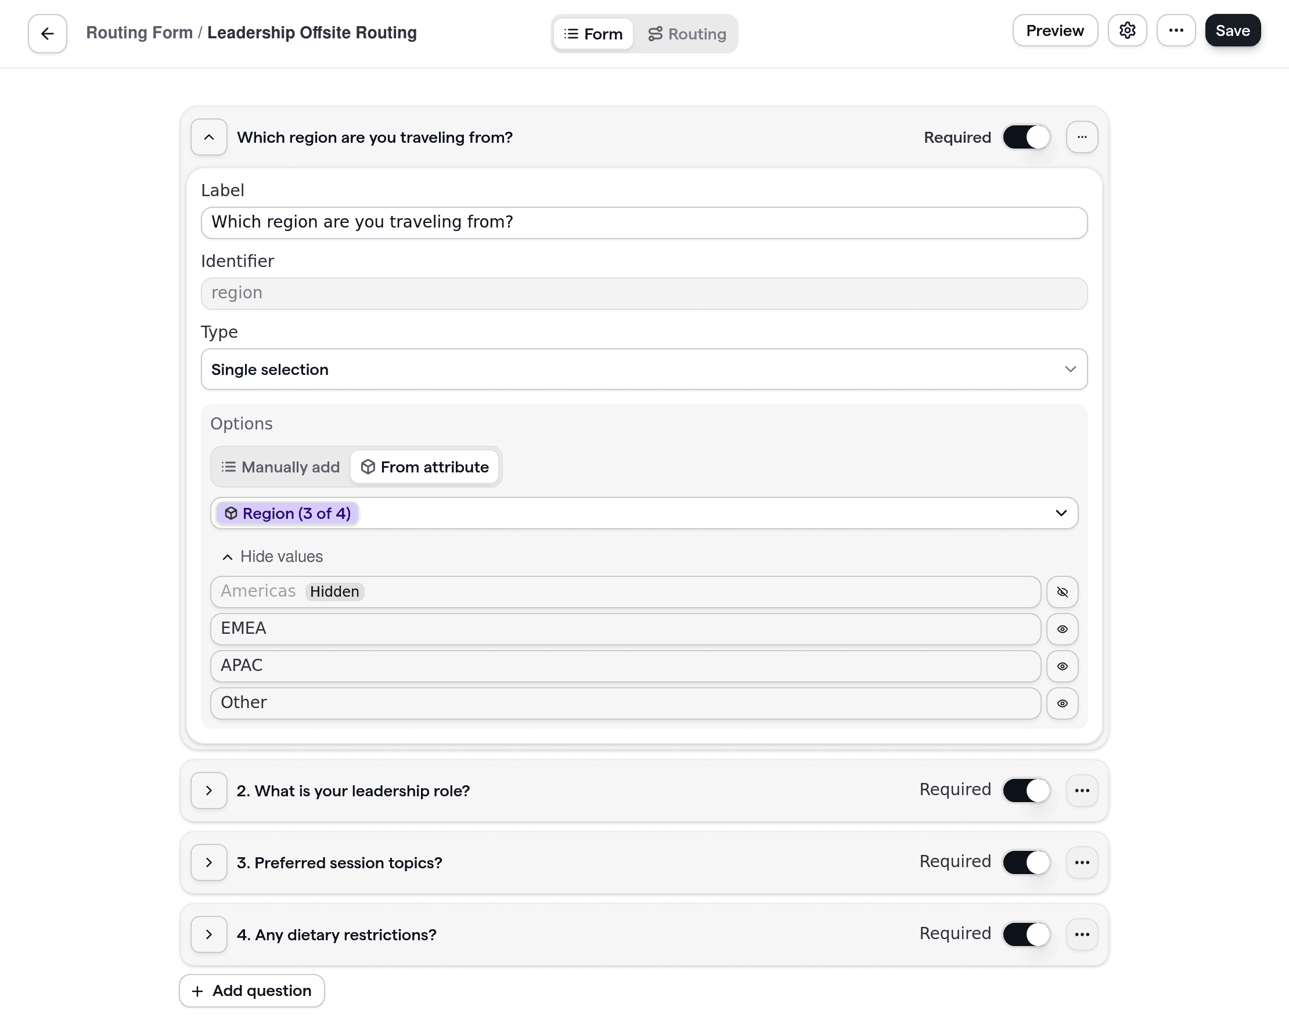This screenshot has height=1025, width=1289.
Task: Open form settings with the gear icon
Action: 1128,30
